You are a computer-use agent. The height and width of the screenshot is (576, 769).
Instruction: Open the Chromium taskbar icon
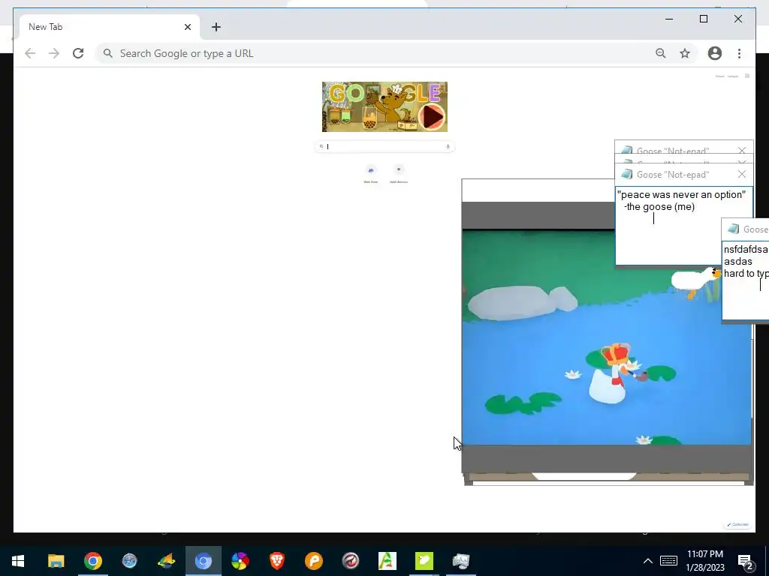point(203,561)
